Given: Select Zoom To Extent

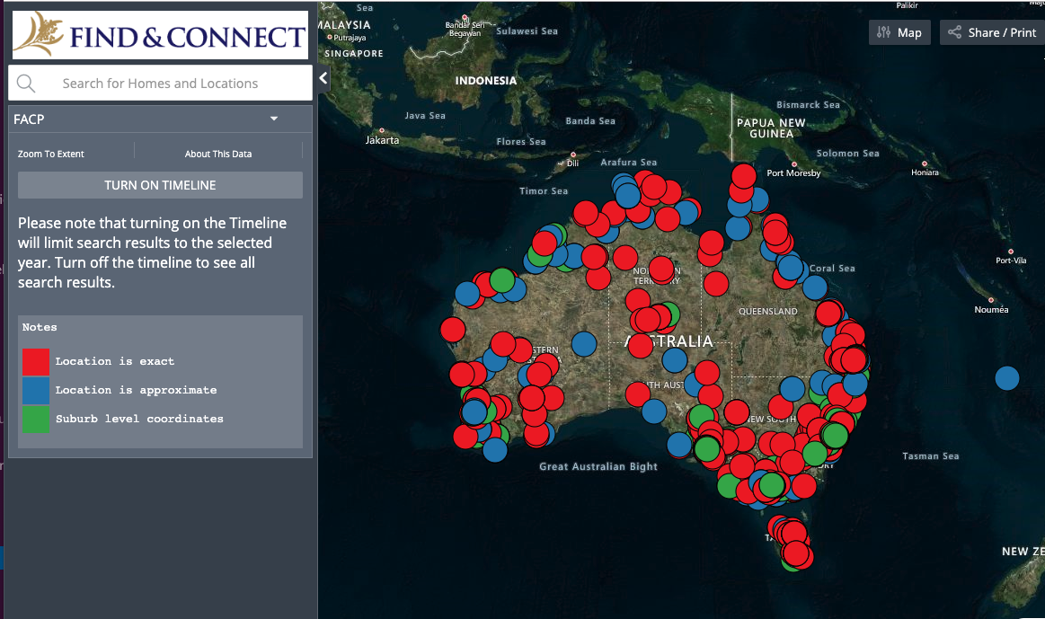Looking at the screenshot, I should (x=51, y=154).
